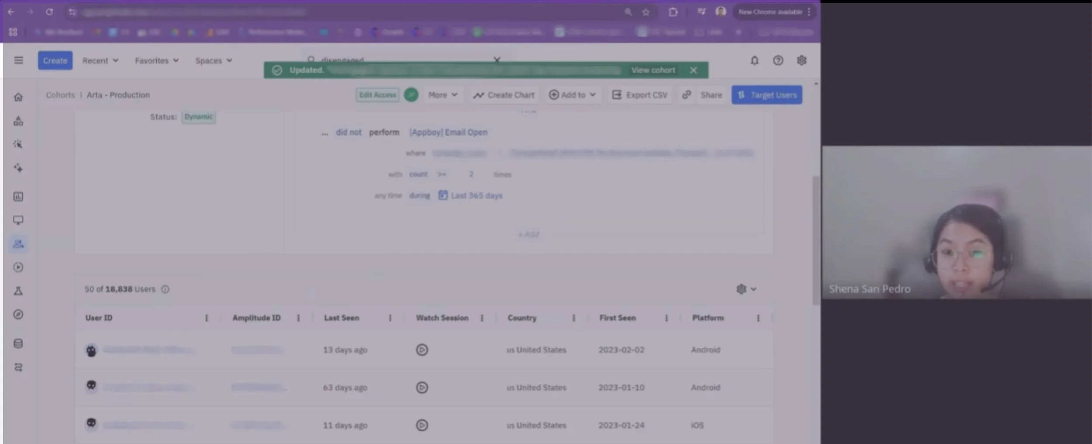
Task: Click Target Users button
Action: (x=767, y=95)
